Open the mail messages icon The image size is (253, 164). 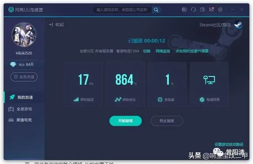pos(211,9)
